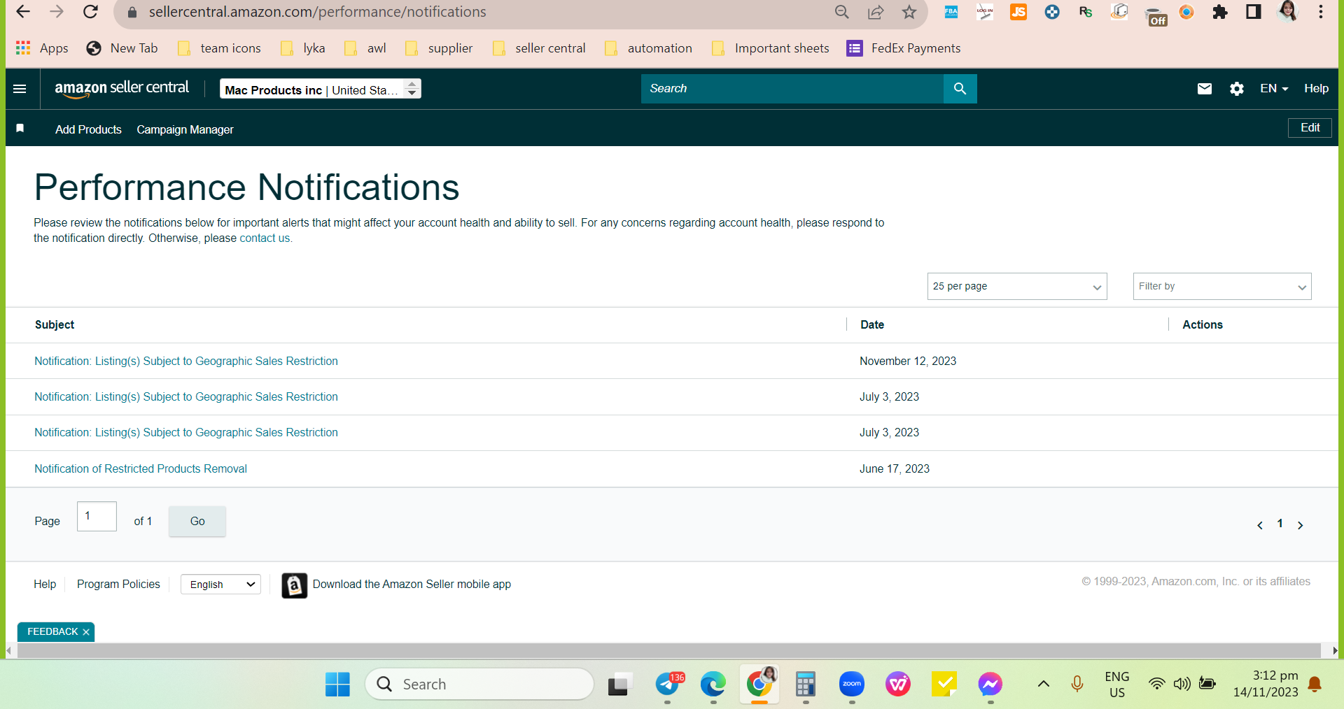
Task: Open the Add Products menu item
Action: pyautogui.click(x=88, y=129)
